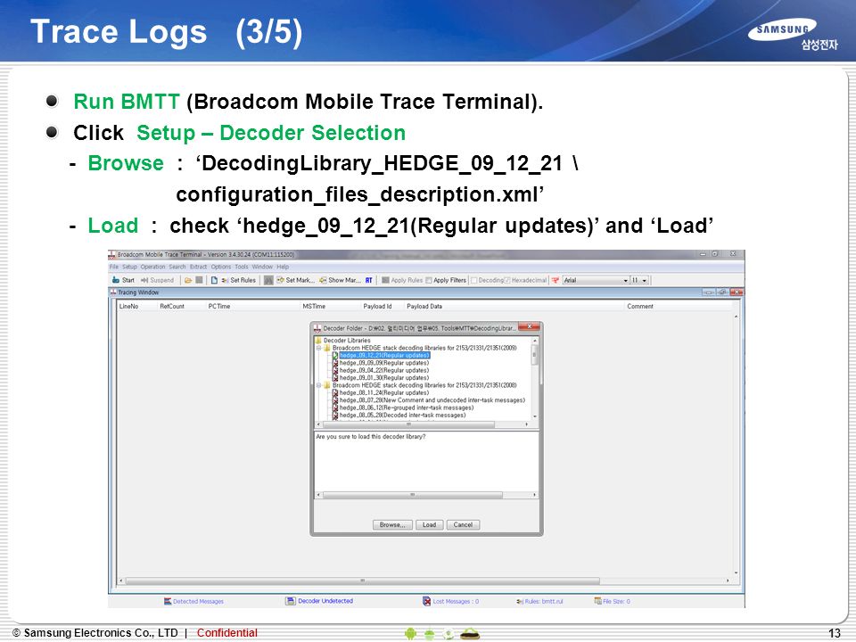Click the Load button
This screenshot has width=856, height=642.
(429, 524)
